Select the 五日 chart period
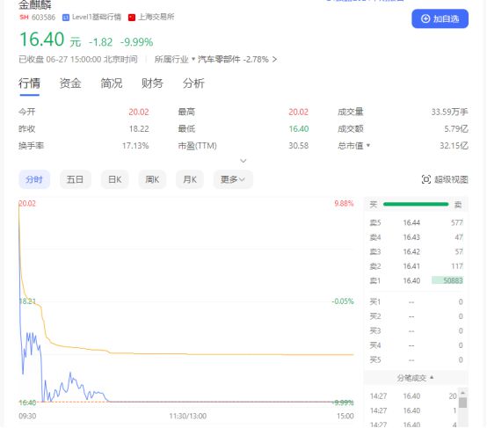This screenshot has height=428, width=487. [76, 179]
